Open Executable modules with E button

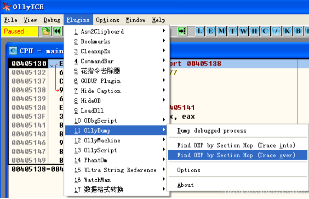click(211, 31)
